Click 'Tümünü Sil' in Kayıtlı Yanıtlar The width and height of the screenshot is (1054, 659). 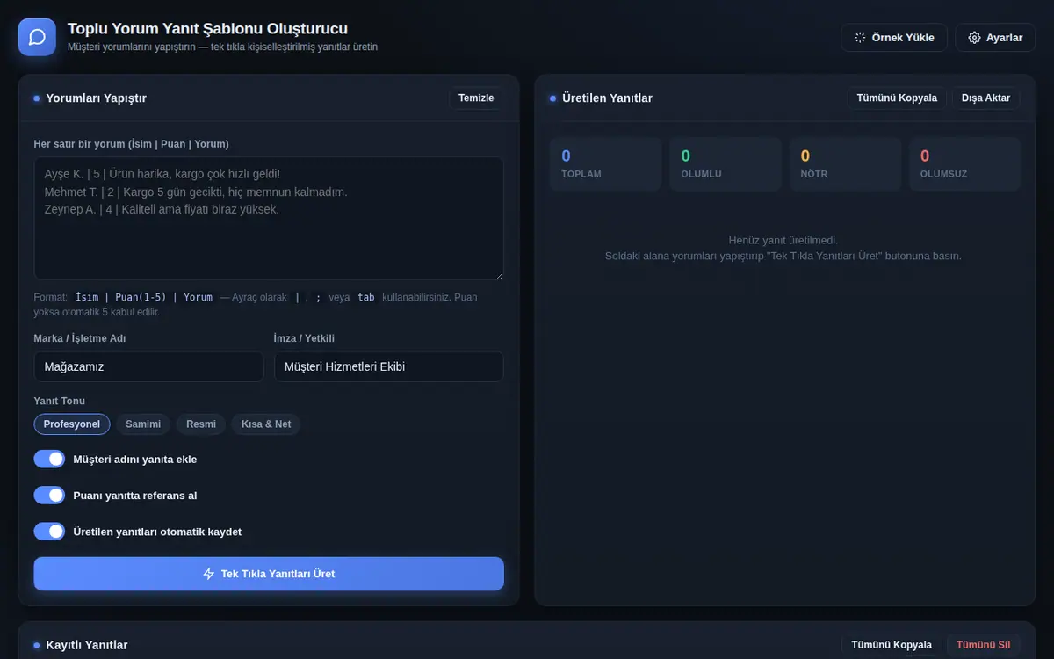[x=983, y=645]
